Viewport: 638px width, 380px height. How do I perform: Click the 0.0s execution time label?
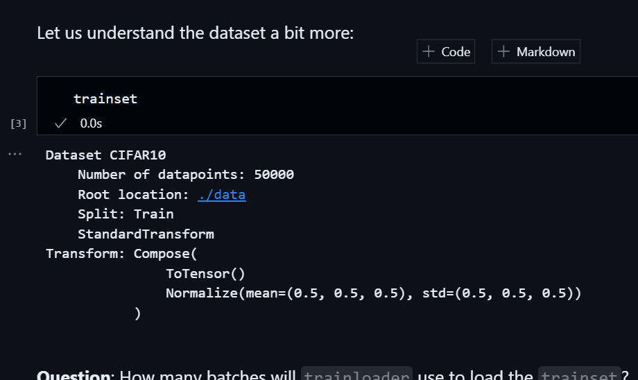point(91,123)
